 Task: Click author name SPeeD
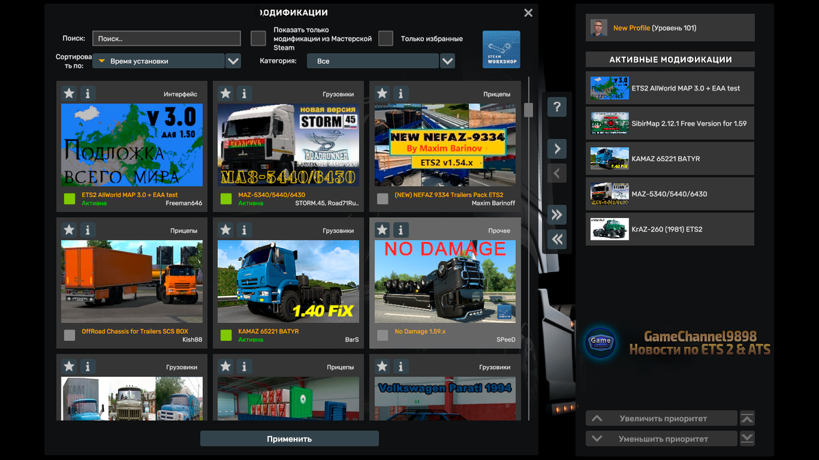(x=506, y=339)
